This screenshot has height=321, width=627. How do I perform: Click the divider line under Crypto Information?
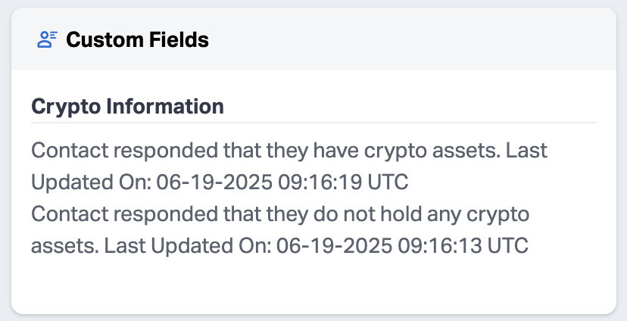pyautogui.click(x=313, y=122)
